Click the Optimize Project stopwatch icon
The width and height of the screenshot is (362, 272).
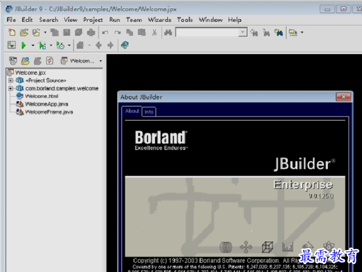coord(60,46)
